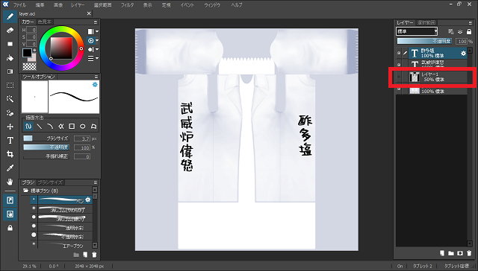Select the Eraser tool in the toolbar
Viewport: 478px width, 271px height.
pos(10,31)
